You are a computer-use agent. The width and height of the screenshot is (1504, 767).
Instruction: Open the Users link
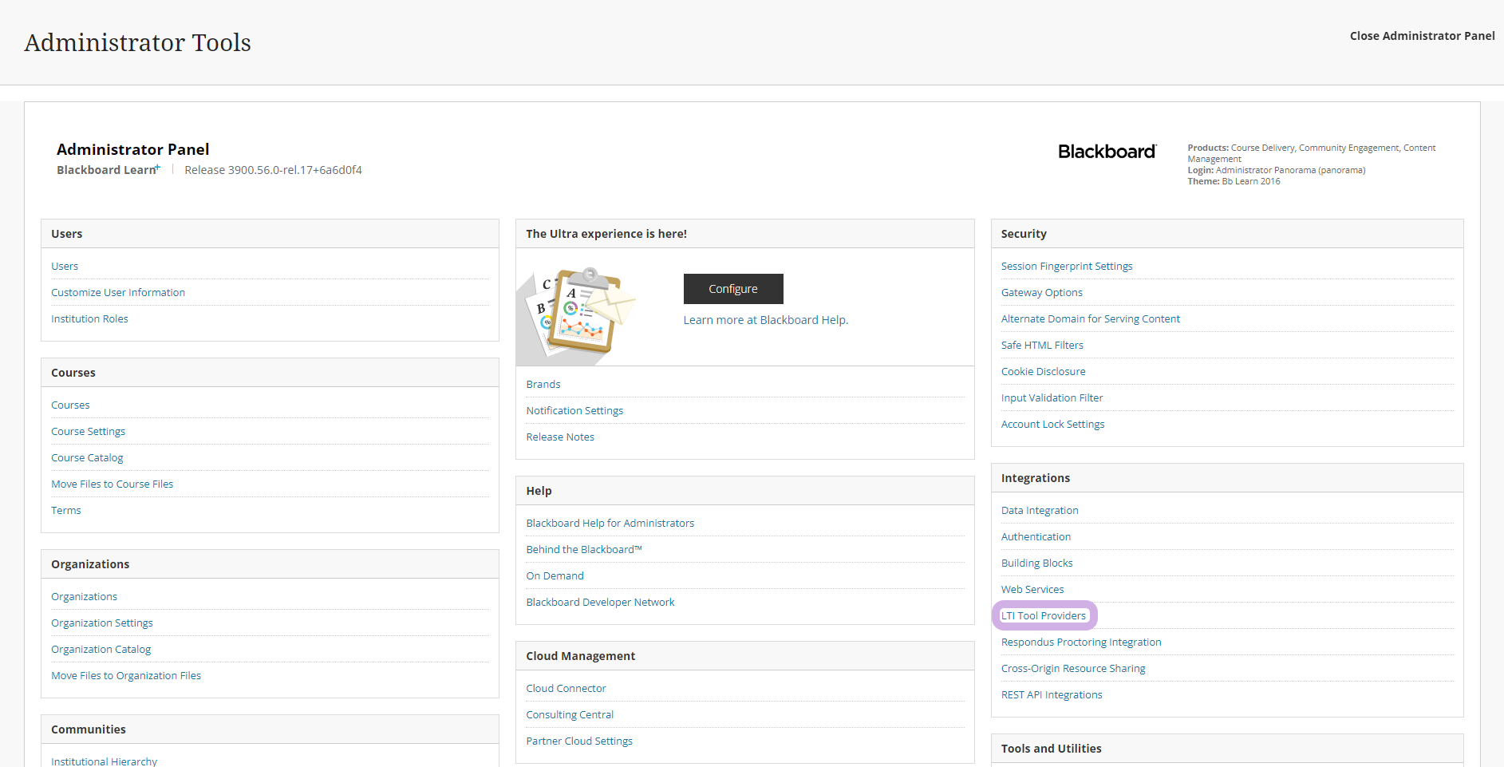[x=65, y=267]
